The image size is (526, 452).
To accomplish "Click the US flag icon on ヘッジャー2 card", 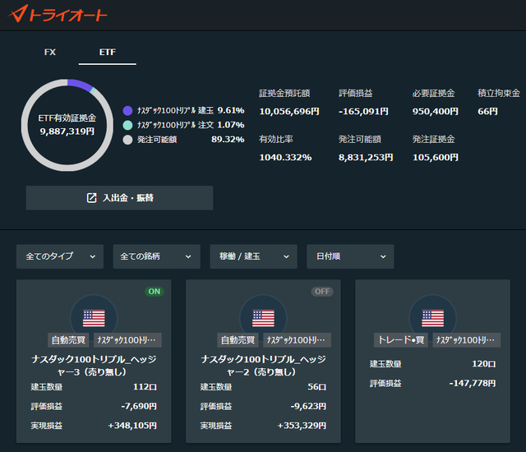I will [x=263, y=318].
